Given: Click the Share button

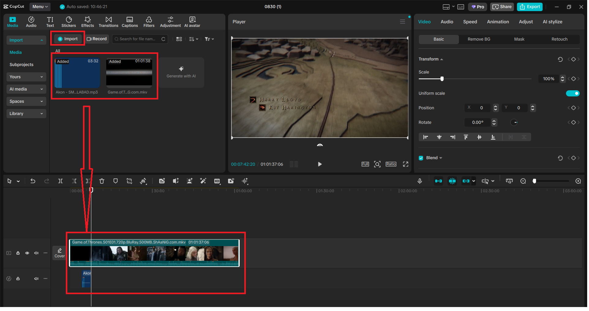Looking at the screenshot, I should (x=502, y=7).
